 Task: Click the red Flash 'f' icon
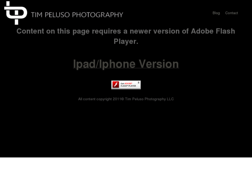pyautogui.click(x=115, y=85)
